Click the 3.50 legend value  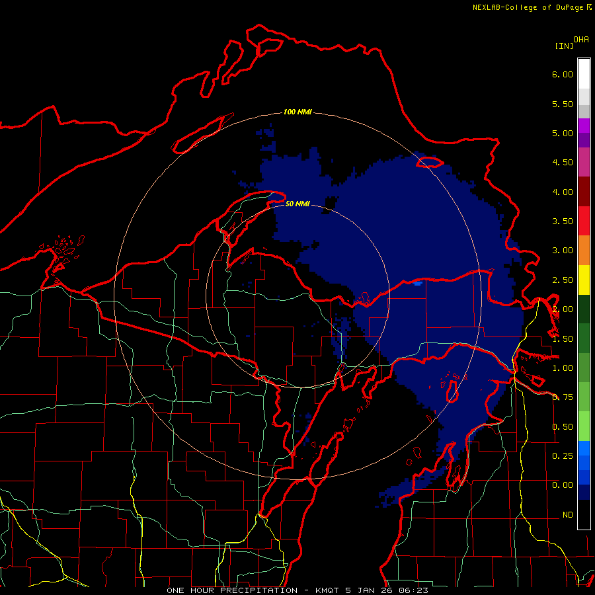click(563, 221)
